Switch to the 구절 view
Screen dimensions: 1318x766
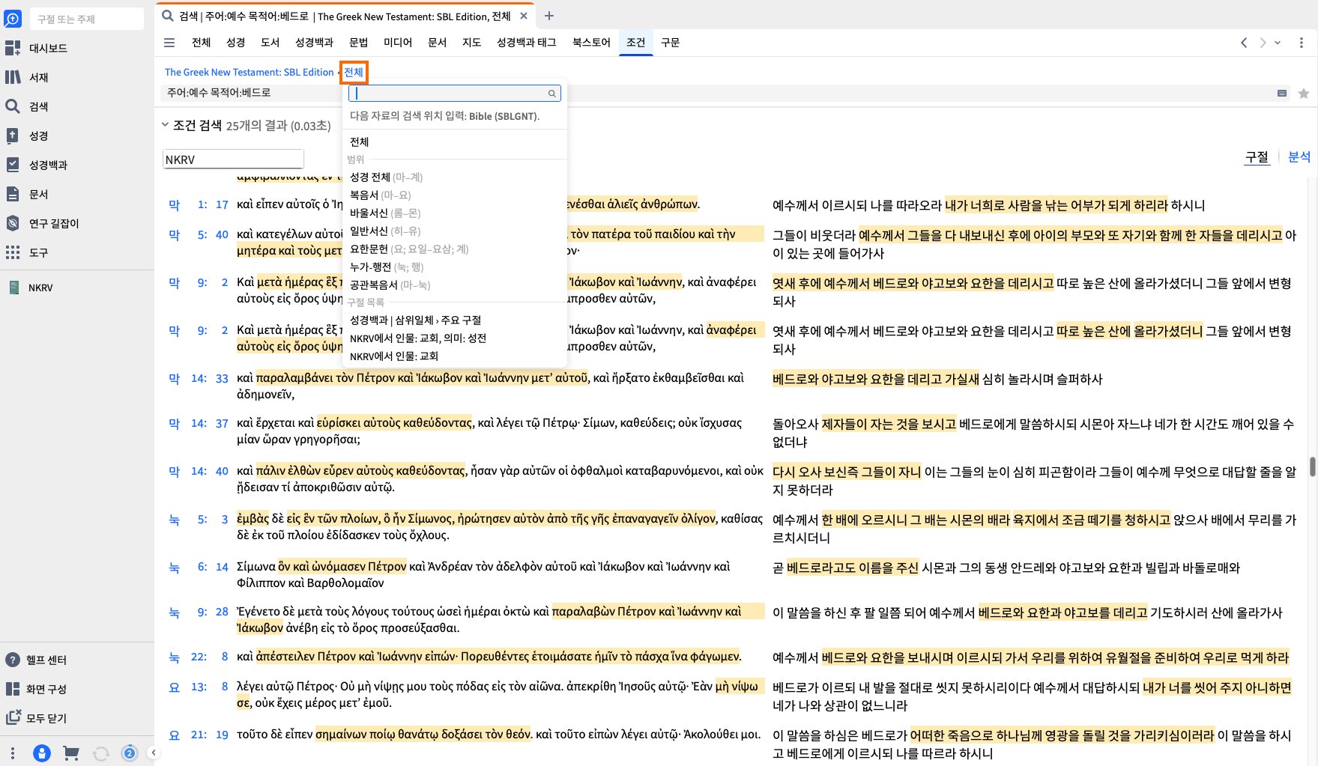point(1257,156)
